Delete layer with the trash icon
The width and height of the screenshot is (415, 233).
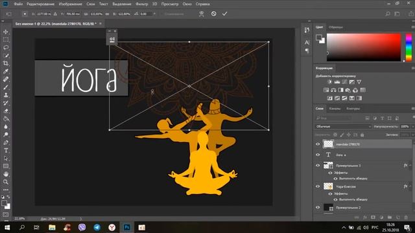(406, 217)
